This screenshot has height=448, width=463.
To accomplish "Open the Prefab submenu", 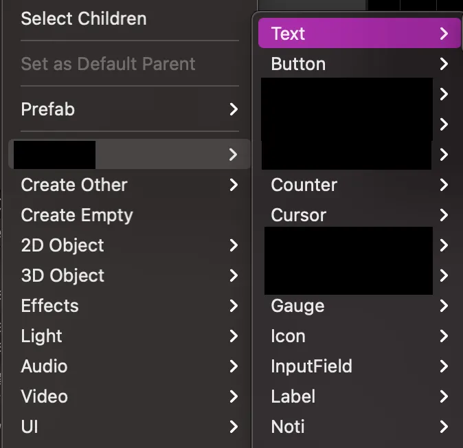I will tap(48, 109).
